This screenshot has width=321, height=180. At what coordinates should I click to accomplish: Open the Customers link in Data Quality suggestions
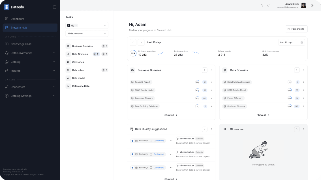click(x=159, y=141)
